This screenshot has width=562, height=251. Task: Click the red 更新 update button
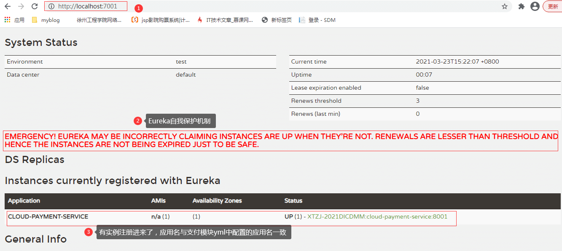tap(553, 6)
